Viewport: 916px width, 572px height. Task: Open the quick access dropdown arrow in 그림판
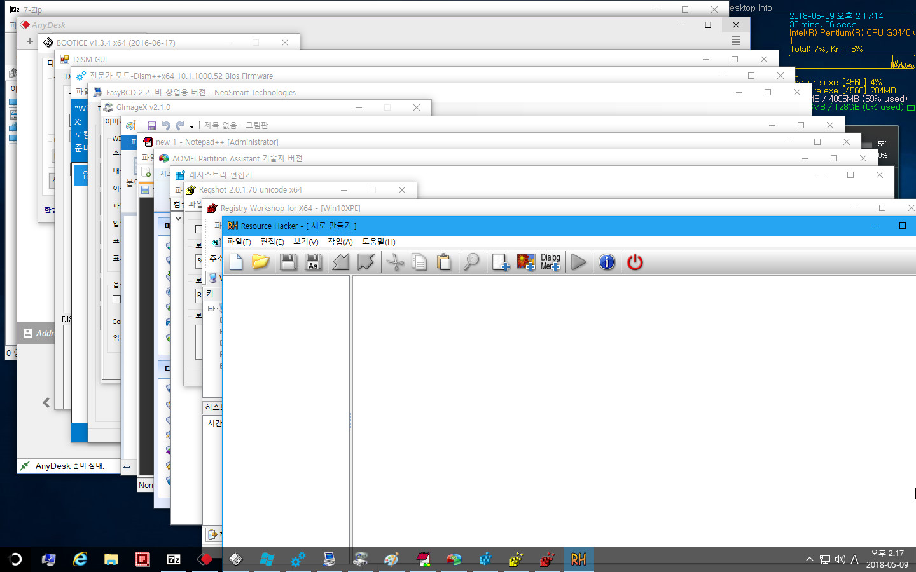pos(191,126)
